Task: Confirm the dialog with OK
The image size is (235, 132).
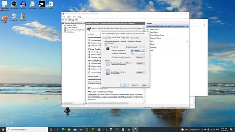Action: coord(124,85)
